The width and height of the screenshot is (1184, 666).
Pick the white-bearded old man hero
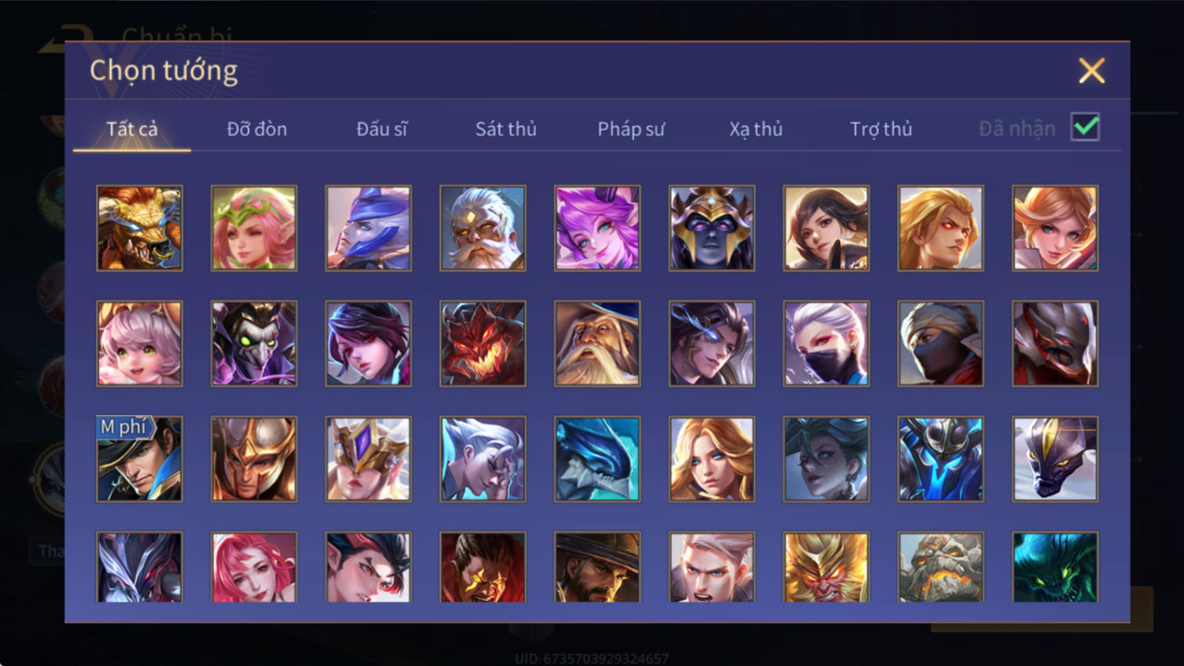pyautogui.click(x=483, y=228)
